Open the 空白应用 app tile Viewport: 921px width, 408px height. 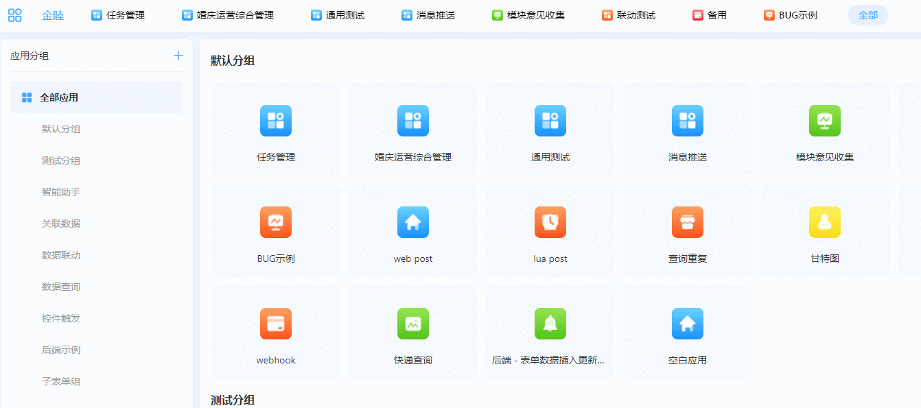[688, 332]
